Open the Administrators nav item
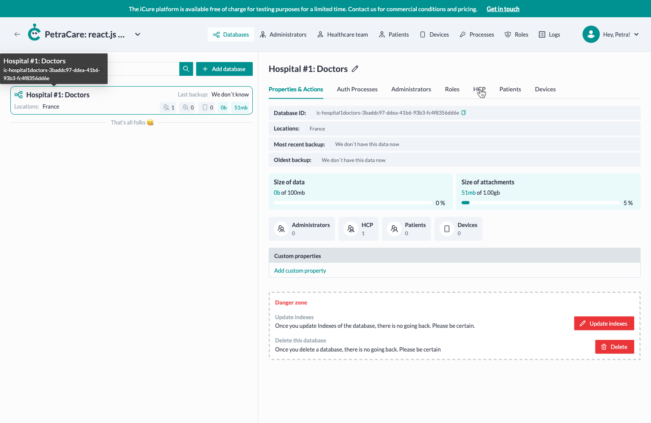Screen dimensions: 651x423 (283, 34)
